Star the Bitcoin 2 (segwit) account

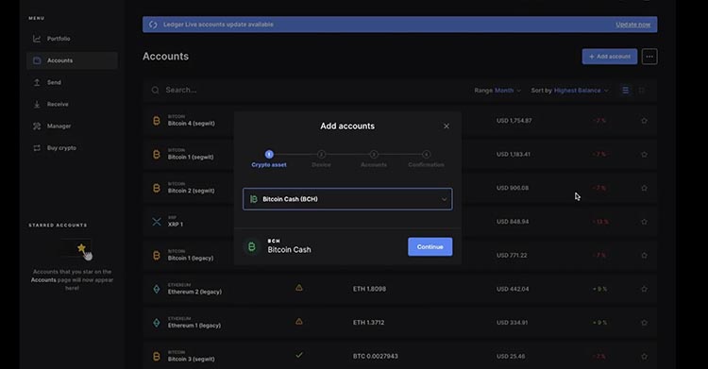[x=645, y=188]
